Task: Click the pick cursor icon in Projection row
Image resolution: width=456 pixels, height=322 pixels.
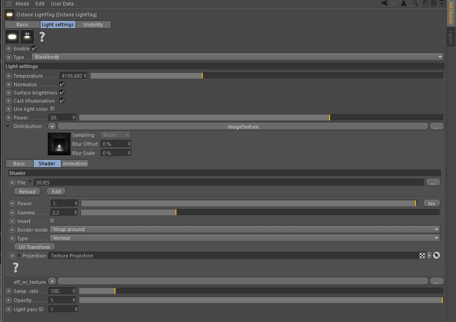Action: click(436, 255)
